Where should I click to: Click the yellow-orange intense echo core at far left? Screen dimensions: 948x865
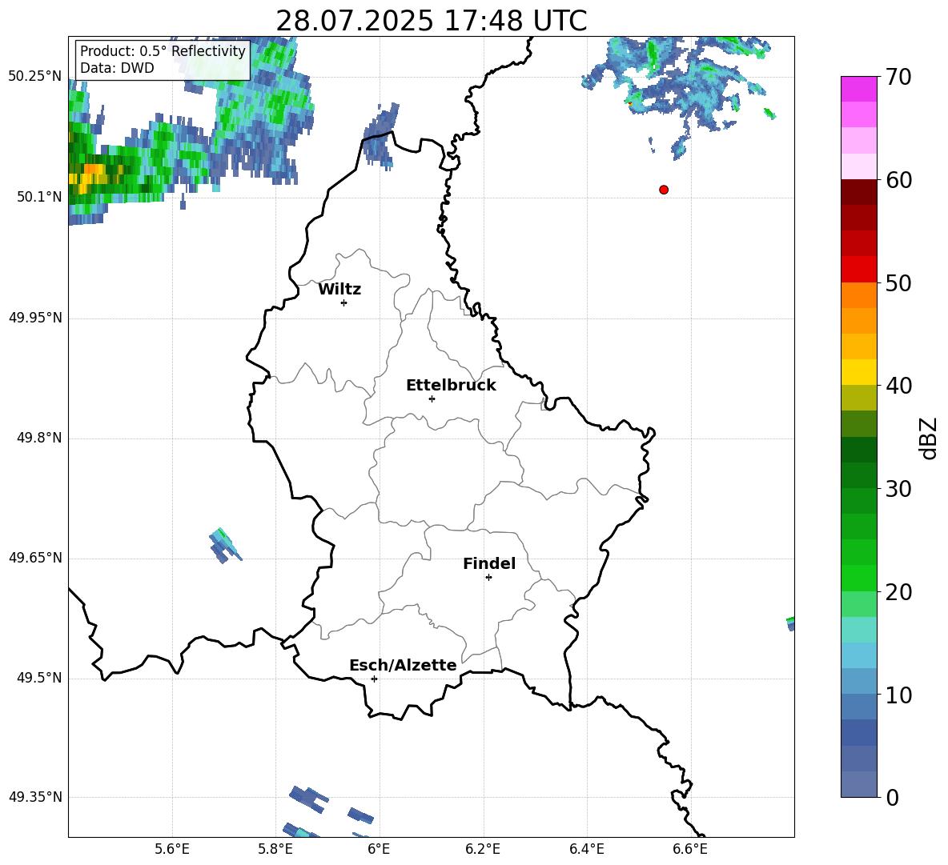(x=88, y=178)
